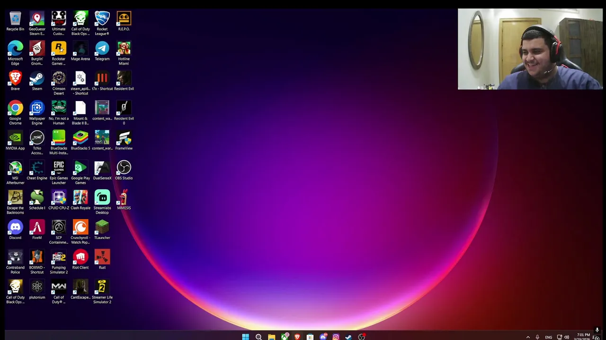Screen dimensions: 606x340
Task: Launch Pumping Simulator 2 shortcut
Action: 59,262
